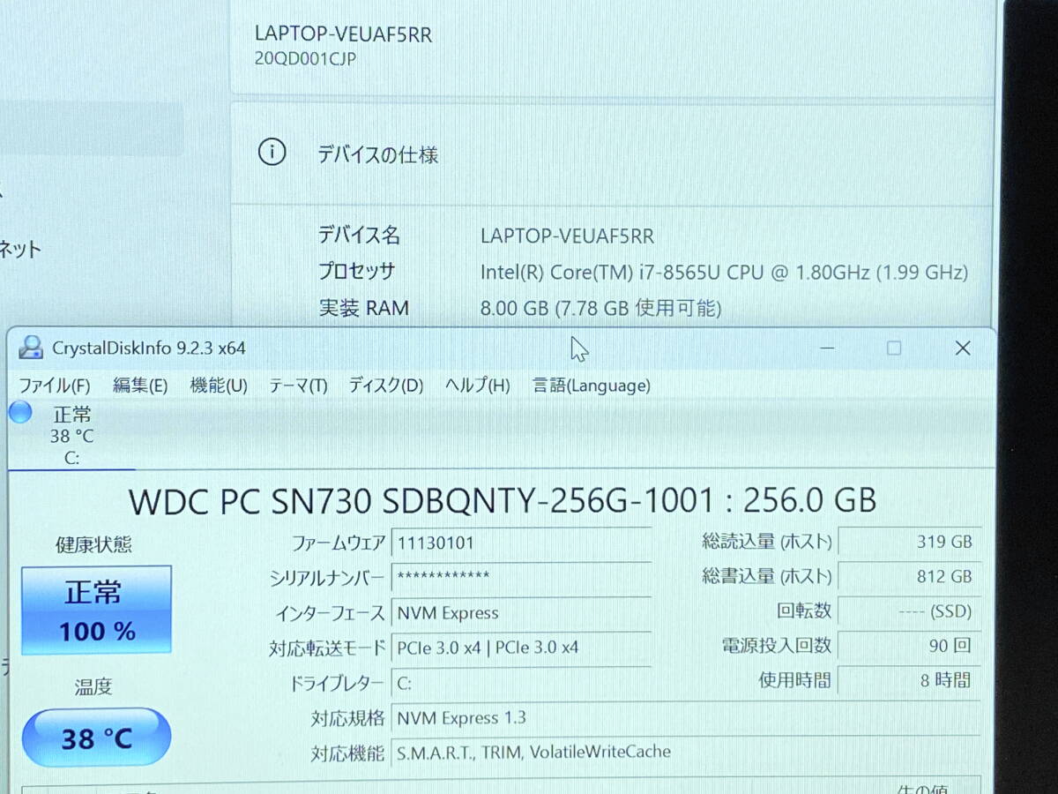Click the 38 °C temperature button
The width and height of the screenshot is (1058, 794).
(96, 738)
